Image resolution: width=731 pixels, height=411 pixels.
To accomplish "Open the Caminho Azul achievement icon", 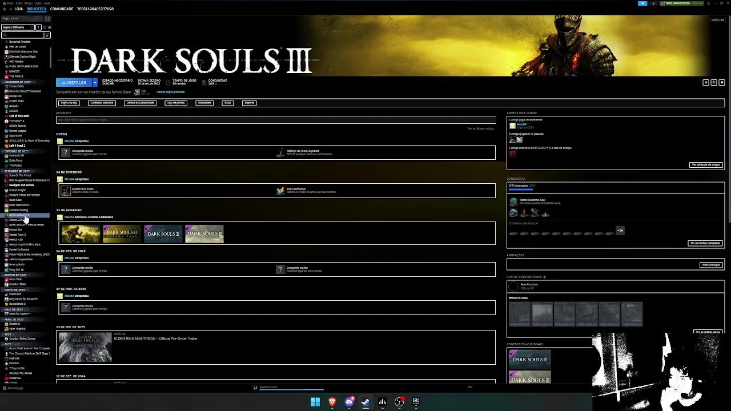I will pos(513,202).
